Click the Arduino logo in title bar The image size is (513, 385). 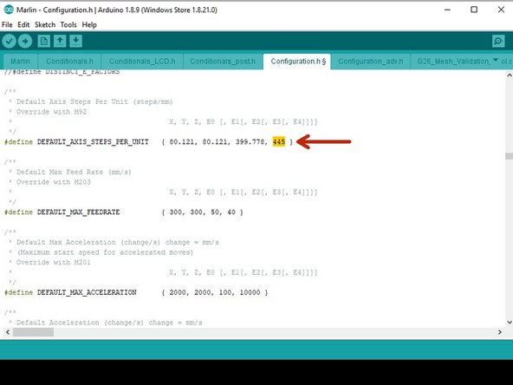pos(8,10)
